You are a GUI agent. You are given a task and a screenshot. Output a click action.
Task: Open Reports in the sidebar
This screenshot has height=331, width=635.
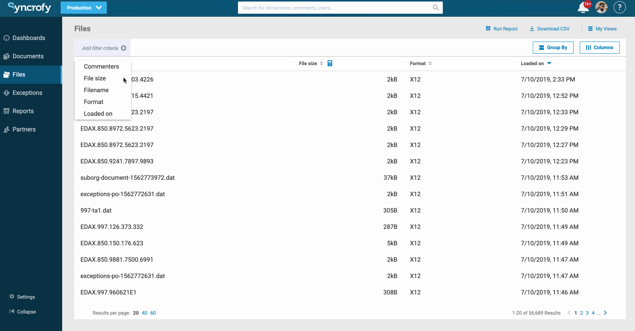coord(31,111)
